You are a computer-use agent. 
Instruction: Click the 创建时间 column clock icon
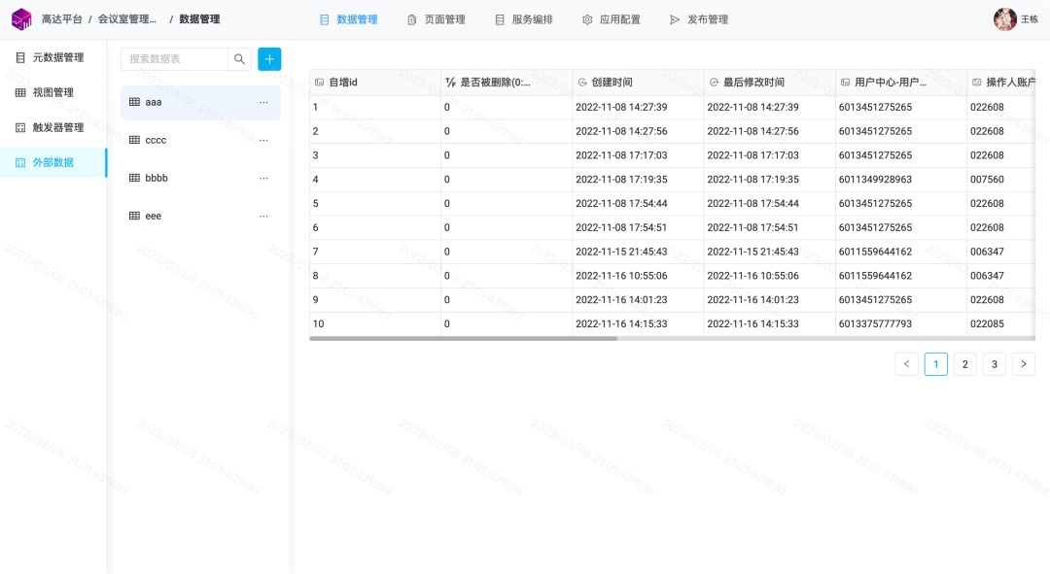coord(582,83)
